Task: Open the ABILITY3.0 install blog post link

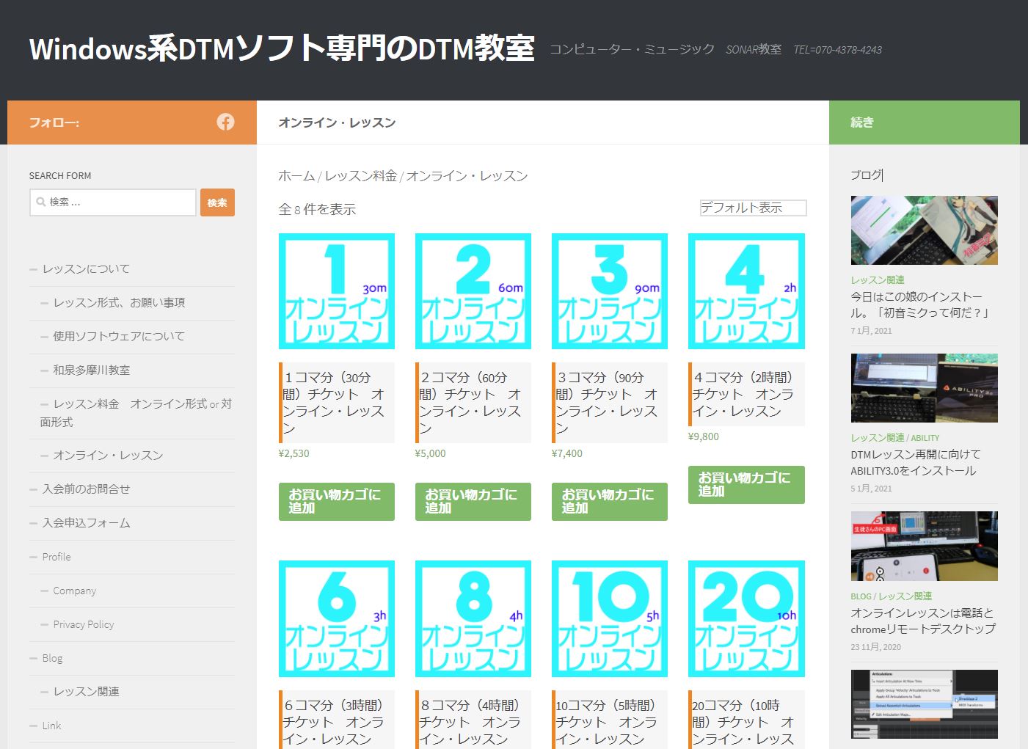Action: coord(915,462)
